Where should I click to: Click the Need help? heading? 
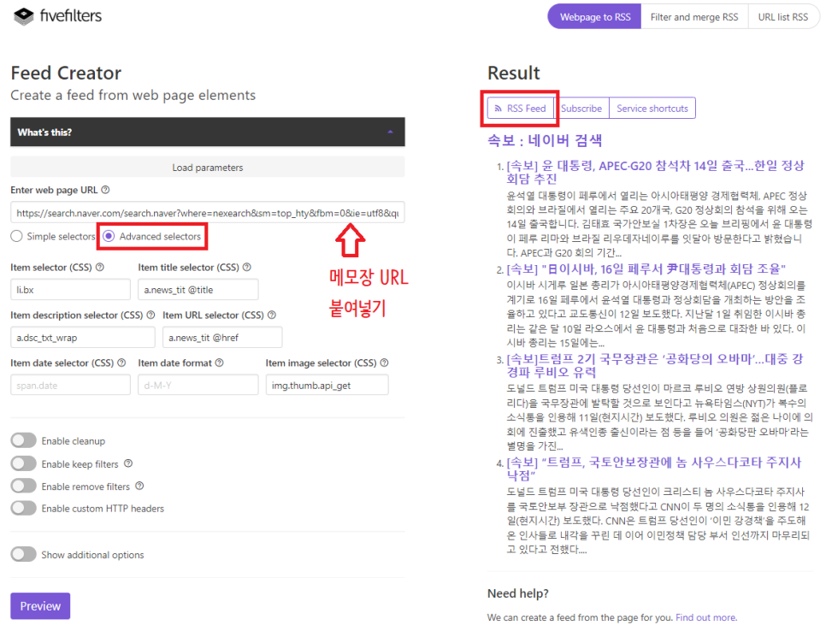pyautogui.click(x=518, y=593)
